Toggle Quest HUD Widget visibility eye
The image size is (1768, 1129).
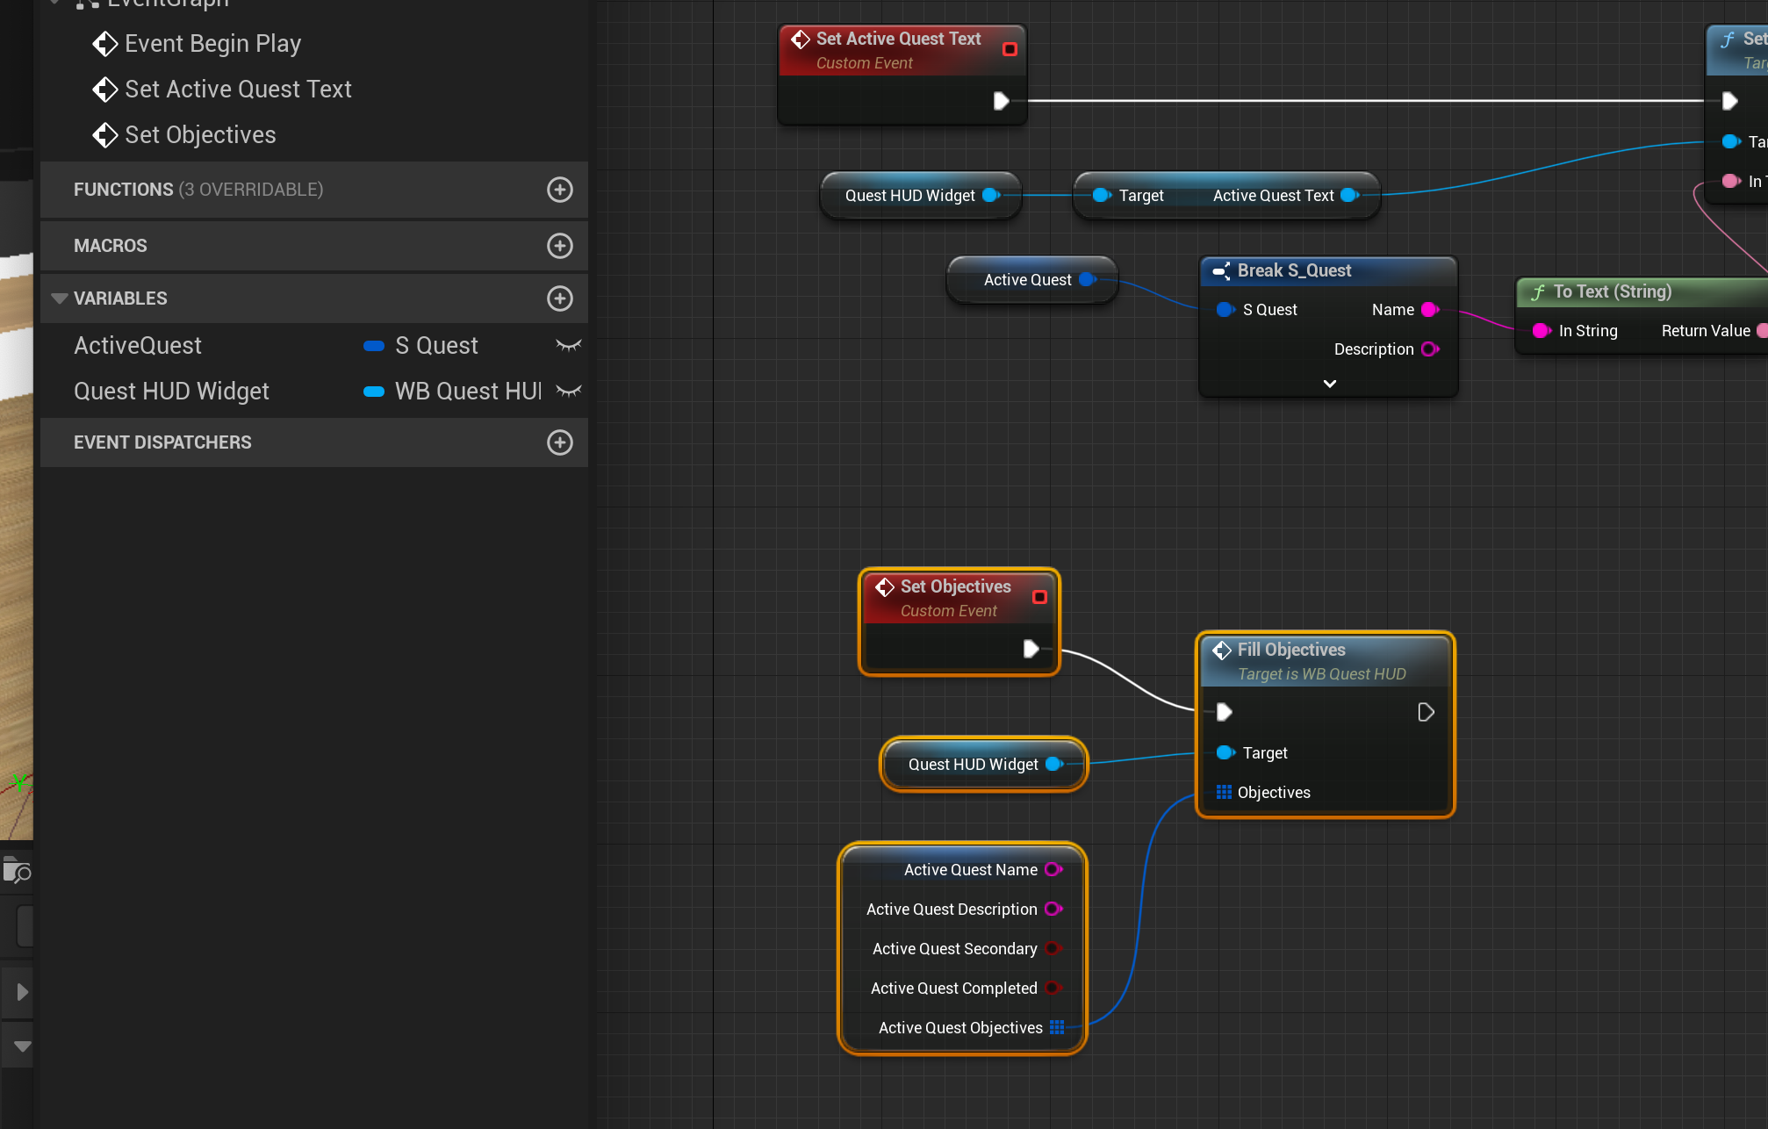tap(568, 392)
